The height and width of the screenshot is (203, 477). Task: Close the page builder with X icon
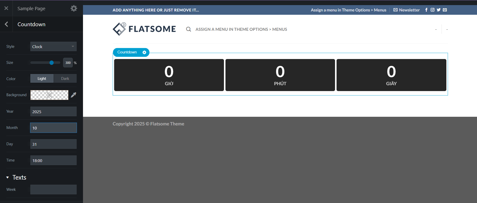click(x=6, y=8)
